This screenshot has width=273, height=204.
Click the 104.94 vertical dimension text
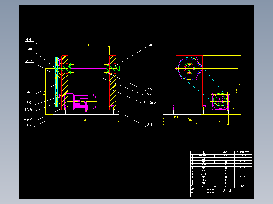(x=237, y=91)
